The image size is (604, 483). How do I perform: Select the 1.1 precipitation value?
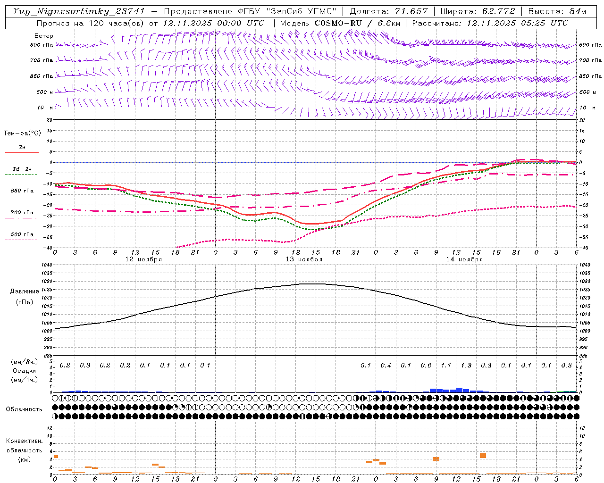[446, 366]
